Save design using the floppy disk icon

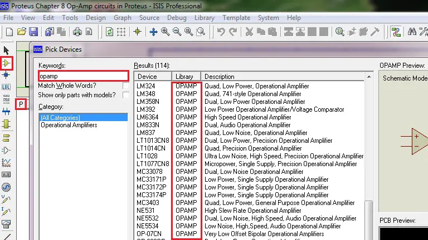click(33, 32)
